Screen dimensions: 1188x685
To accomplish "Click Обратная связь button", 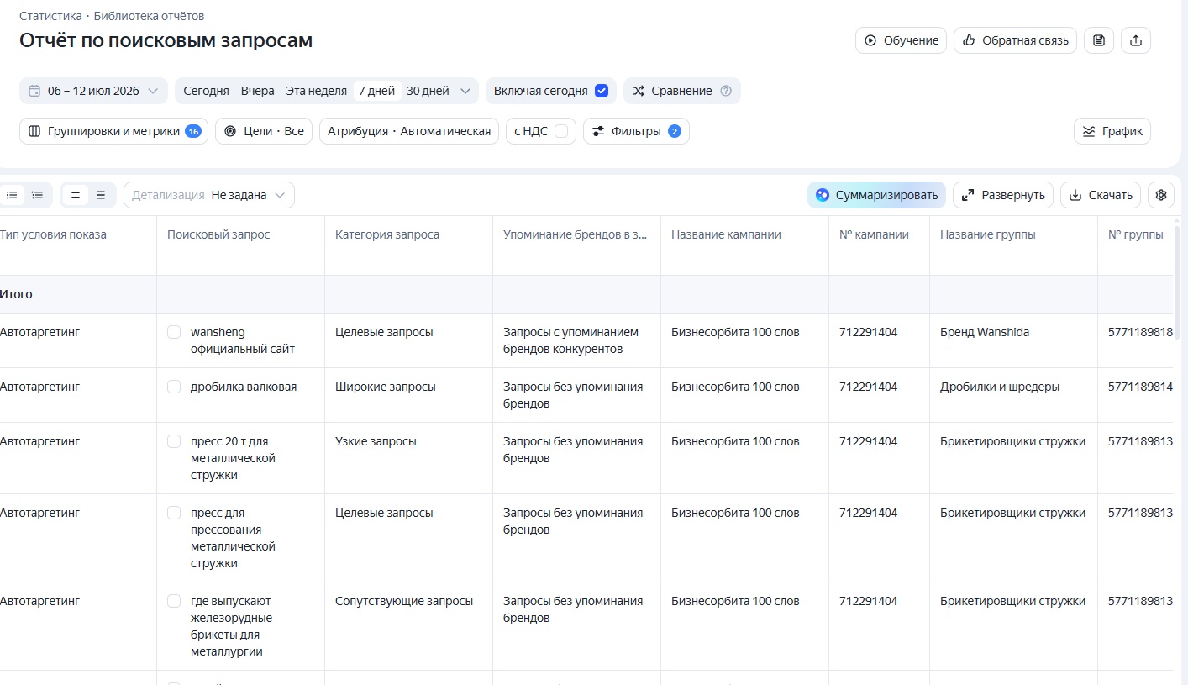I will (x=1015, y=40).
